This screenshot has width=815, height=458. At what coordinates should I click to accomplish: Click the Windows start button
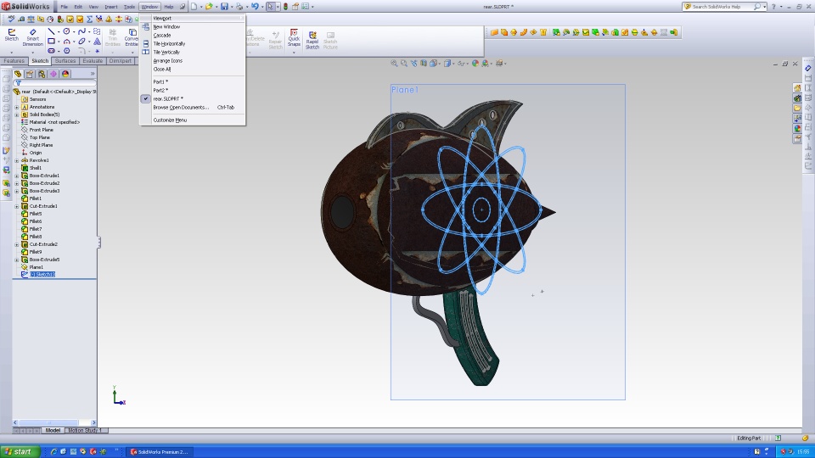click(x=20, y=452)
